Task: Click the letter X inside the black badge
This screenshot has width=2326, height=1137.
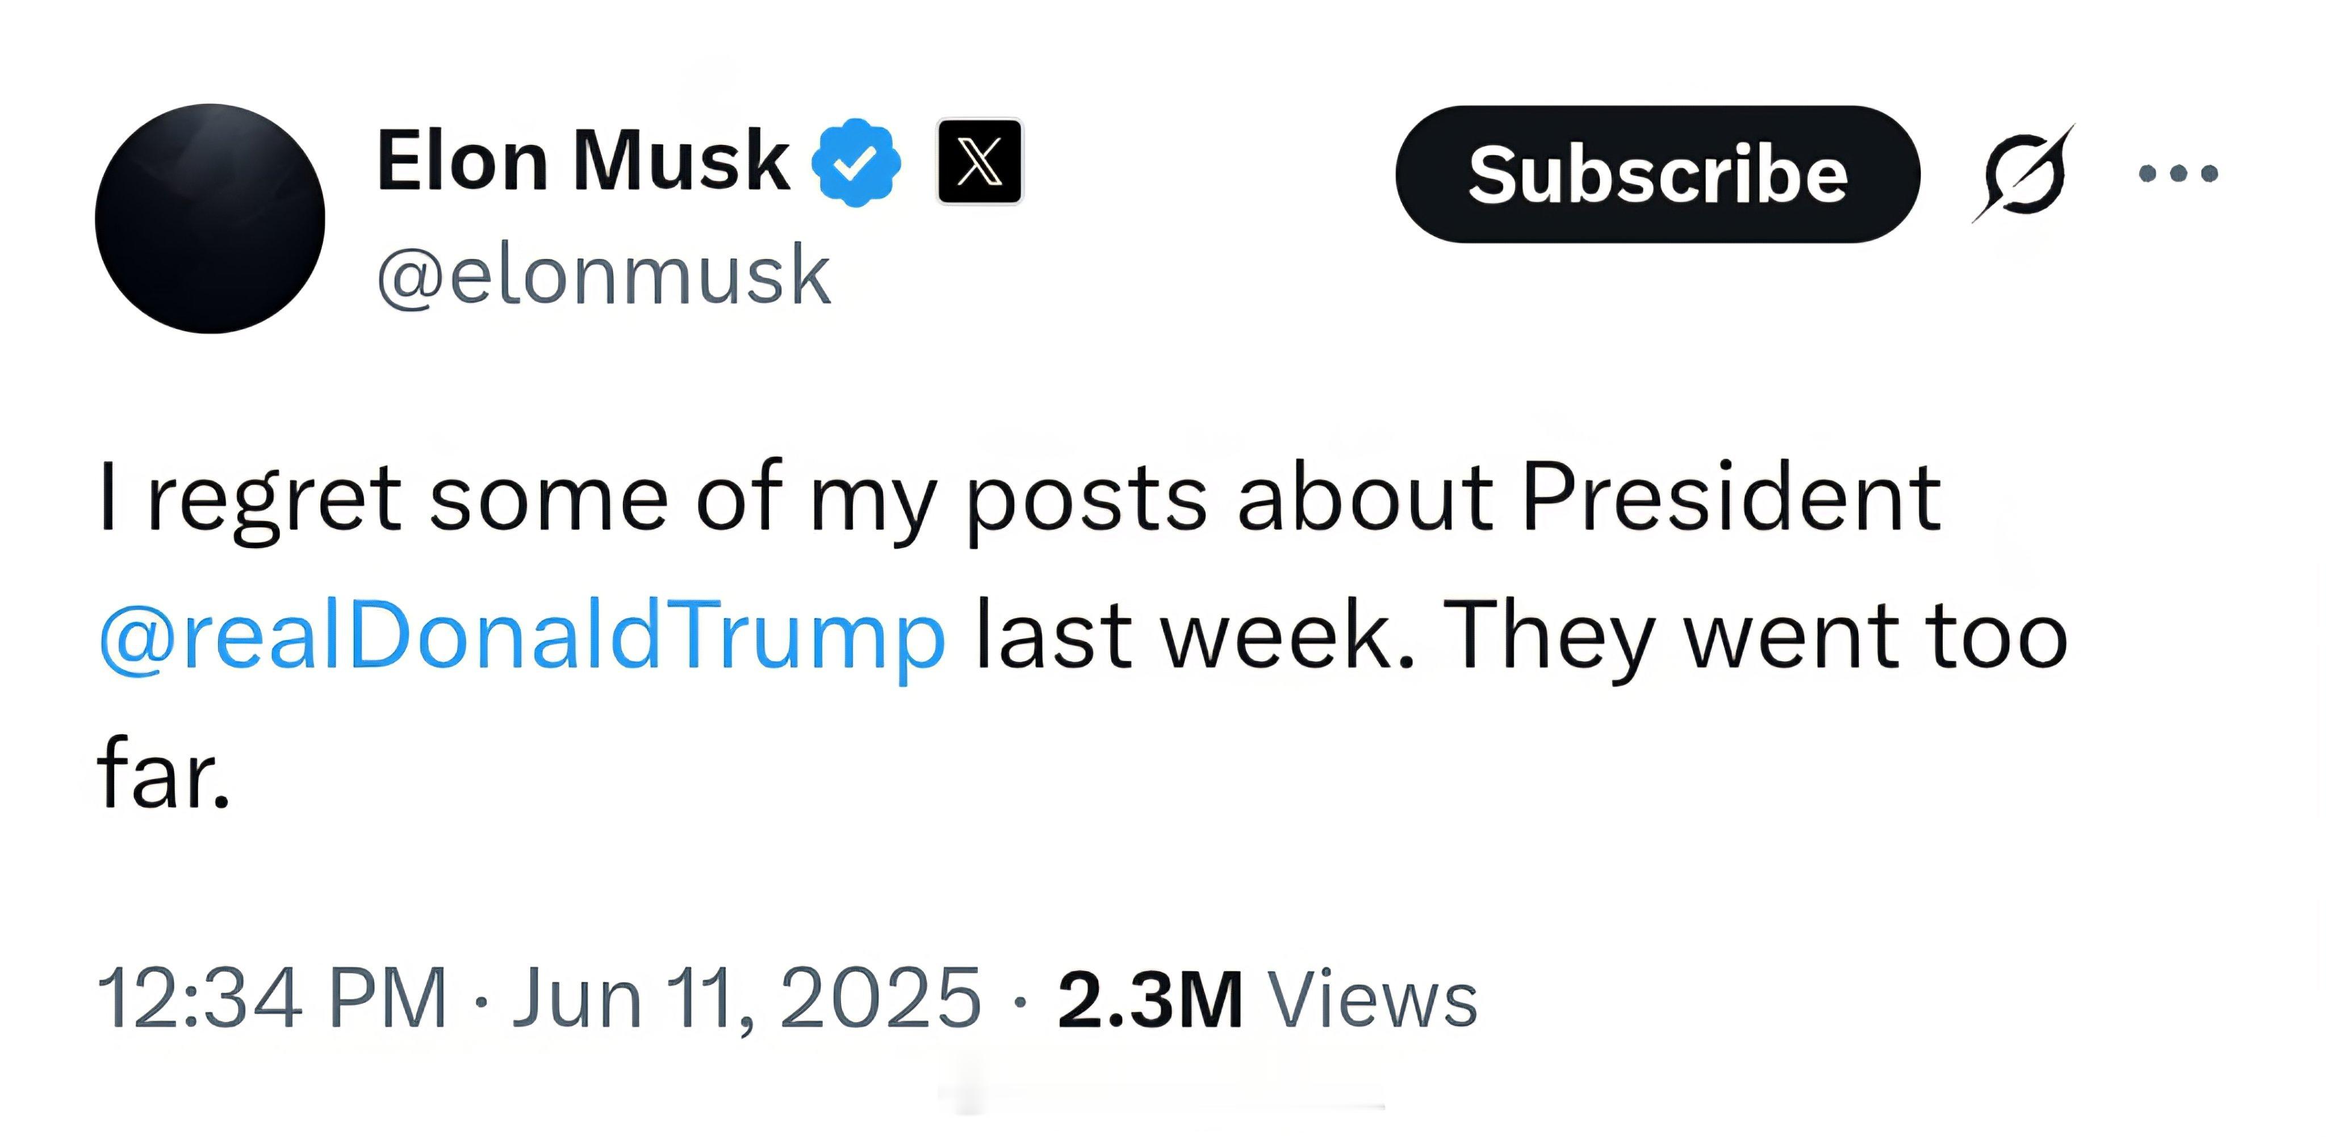Action: tap(980, 162)
